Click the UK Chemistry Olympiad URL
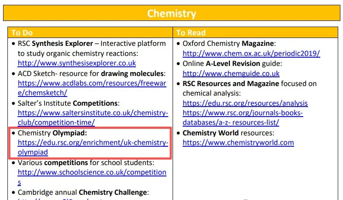 point(93,143)
